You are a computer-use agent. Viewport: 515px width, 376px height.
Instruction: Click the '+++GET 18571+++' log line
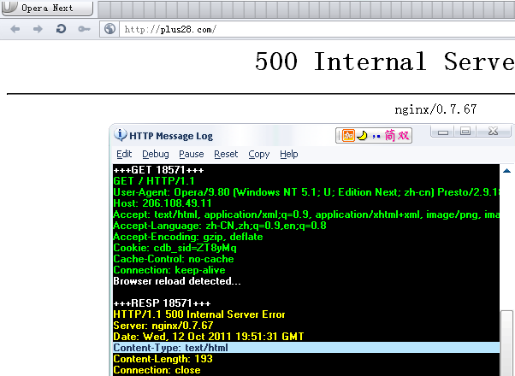(x=158, y=170)
